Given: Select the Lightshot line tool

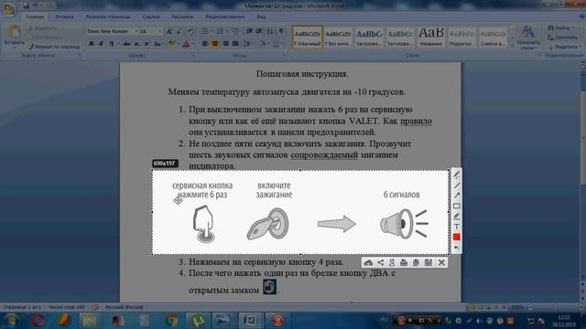Looking at the screenshot, I should [x=456, y=185].
